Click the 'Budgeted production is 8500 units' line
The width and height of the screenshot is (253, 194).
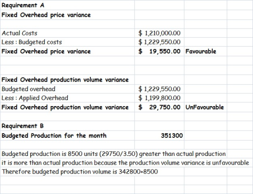(x=113, y=154)
